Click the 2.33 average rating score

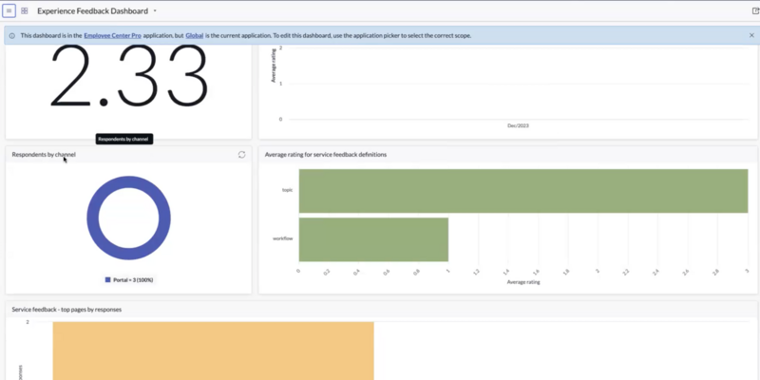[129, 76]
